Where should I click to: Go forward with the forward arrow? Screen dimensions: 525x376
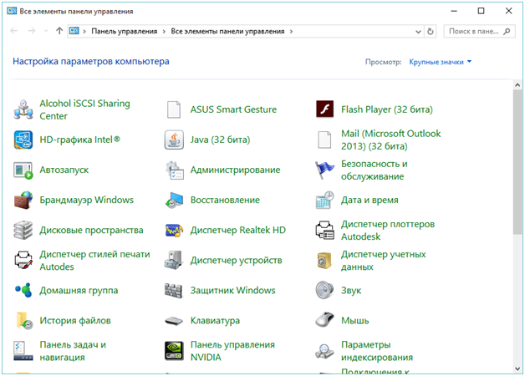32,31
